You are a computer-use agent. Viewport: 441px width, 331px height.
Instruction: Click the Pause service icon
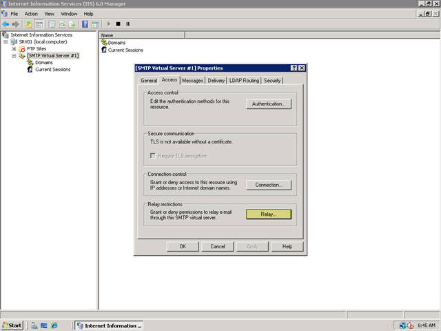click(x=127, y=24)
